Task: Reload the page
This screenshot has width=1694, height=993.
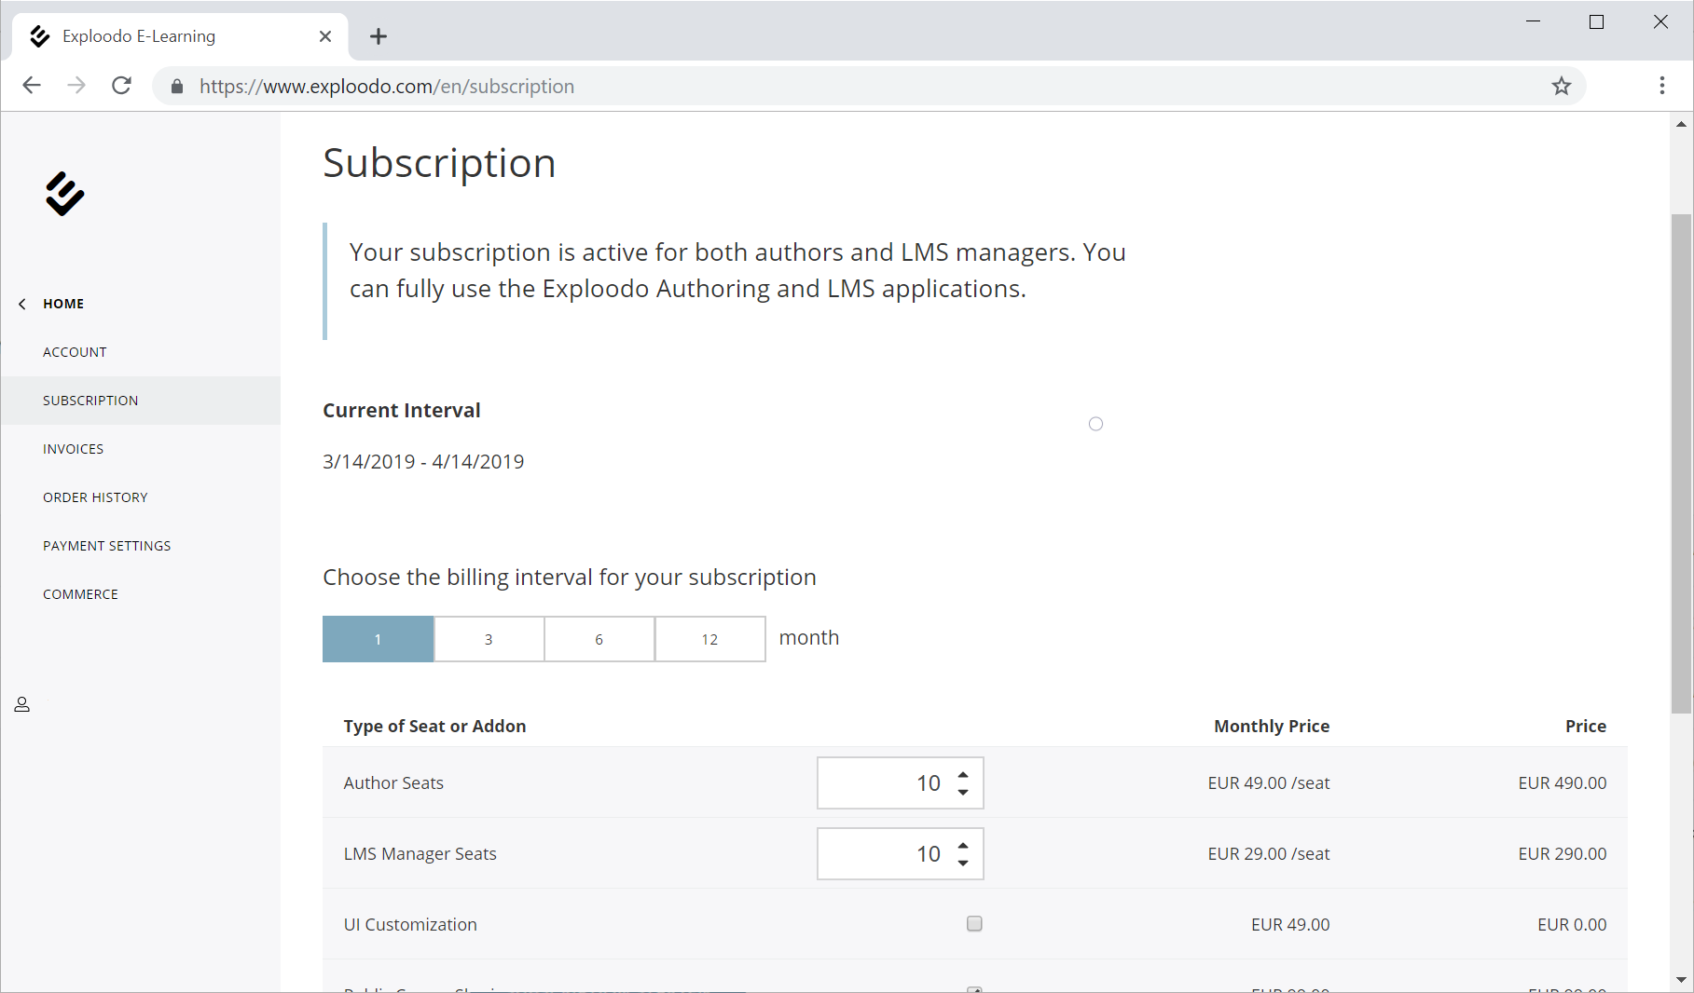Action: coord(121,87)
